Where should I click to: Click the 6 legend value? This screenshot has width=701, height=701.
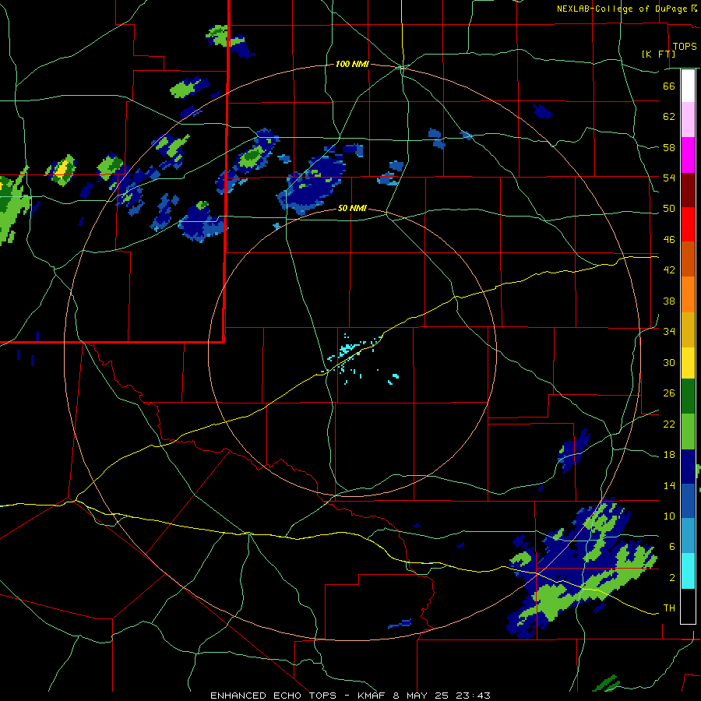671,547
